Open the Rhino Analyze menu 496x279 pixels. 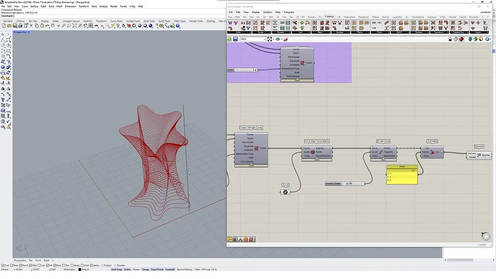click(103, 6)
